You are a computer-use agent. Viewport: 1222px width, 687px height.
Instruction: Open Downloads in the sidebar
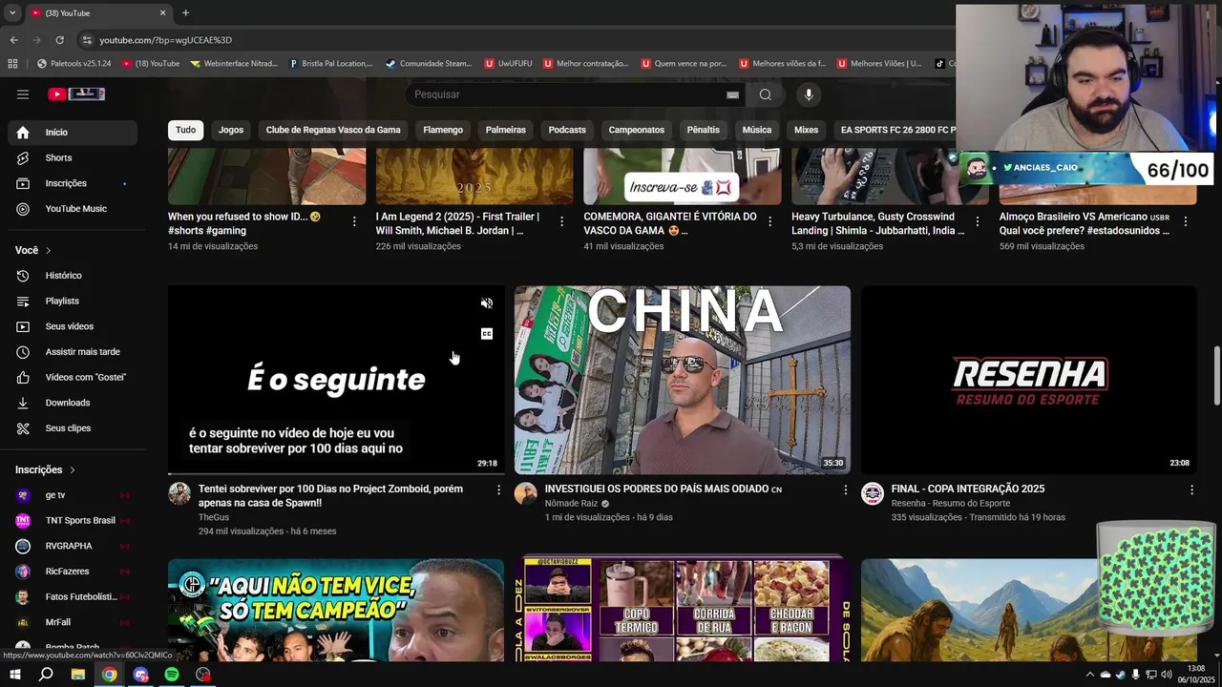73,403
